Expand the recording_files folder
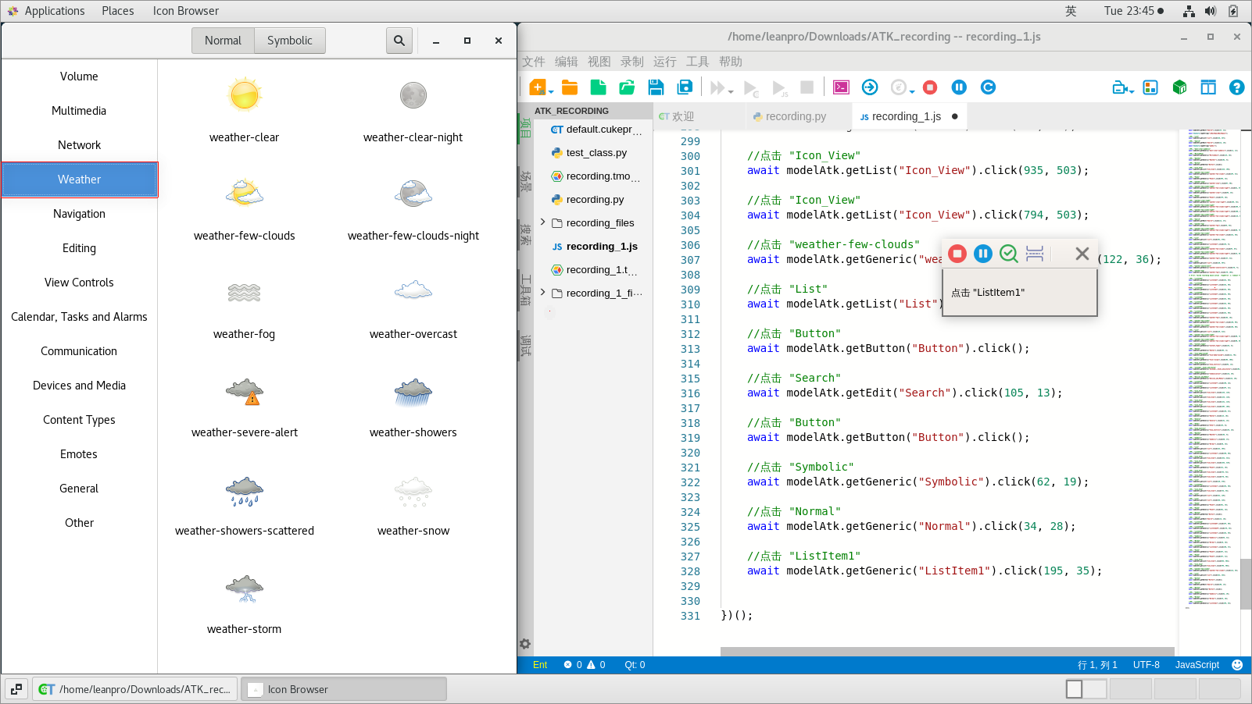 pyautogui.click(x=543, y=222)
